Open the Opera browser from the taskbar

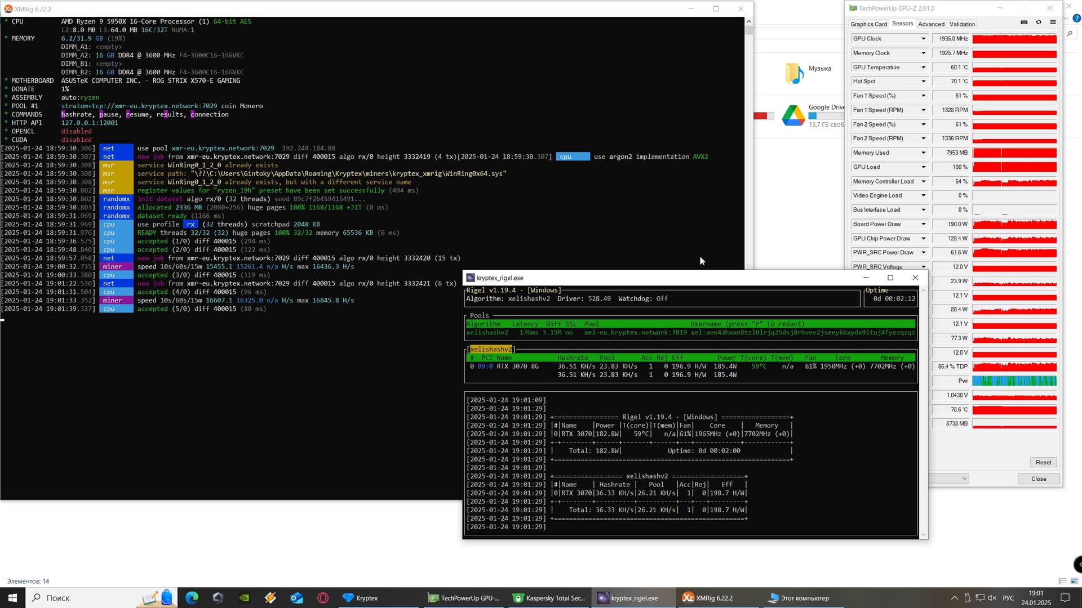pyautogui.click(x=323, y=598)
